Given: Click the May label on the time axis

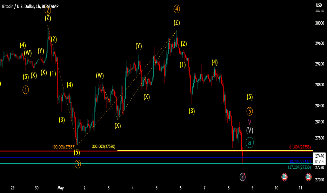Looking at the screenshot, I should coord(60,188).
